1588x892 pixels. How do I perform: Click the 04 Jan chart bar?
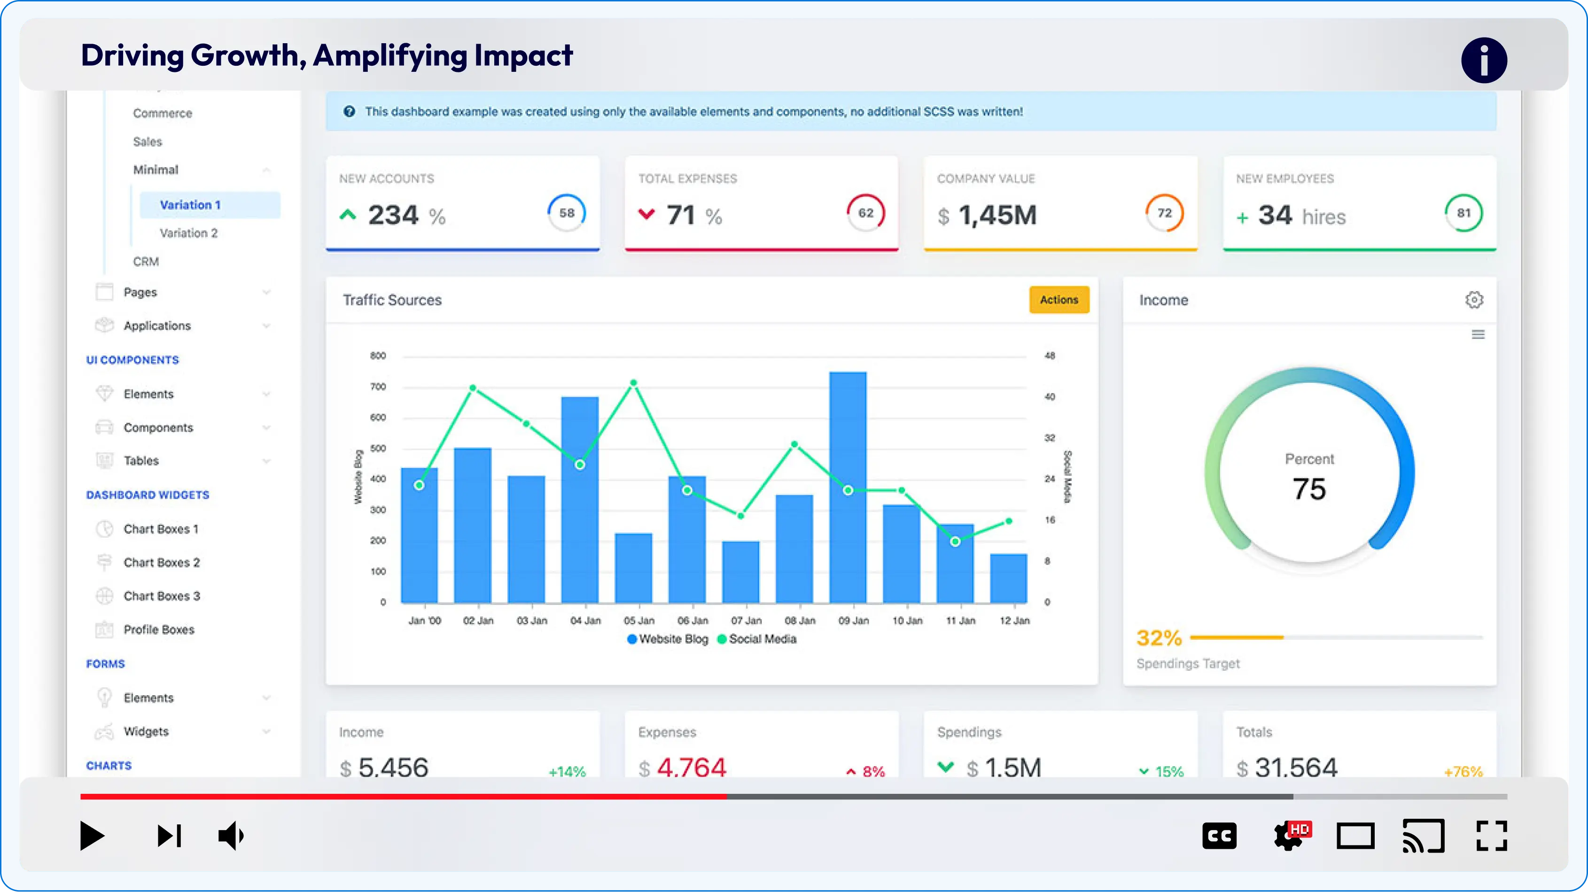pos(579,499)
